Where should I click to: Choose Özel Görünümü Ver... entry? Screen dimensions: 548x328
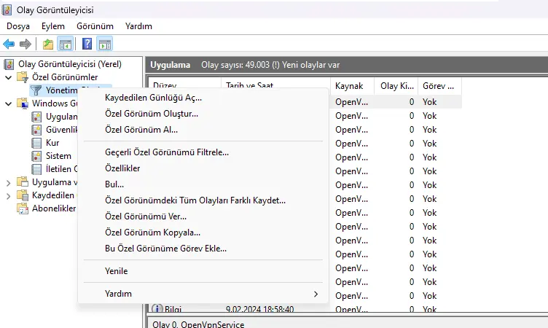coord(203,216)
